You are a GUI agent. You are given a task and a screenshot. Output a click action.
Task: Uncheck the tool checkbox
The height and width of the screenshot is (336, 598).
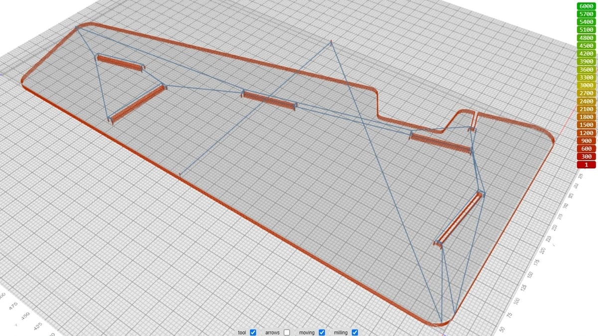point(253,332)
